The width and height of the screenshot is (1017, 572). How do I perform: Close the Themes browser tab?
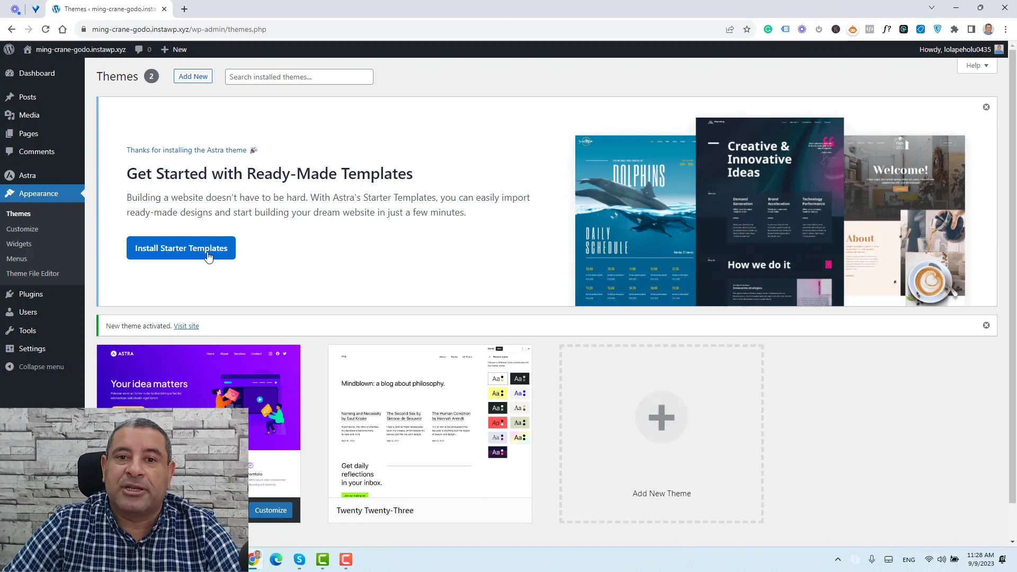pos(164,9)
